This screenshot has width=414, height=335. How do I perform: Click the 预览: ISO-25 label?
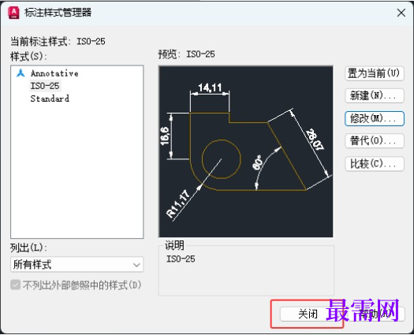[x=186, y=54]
